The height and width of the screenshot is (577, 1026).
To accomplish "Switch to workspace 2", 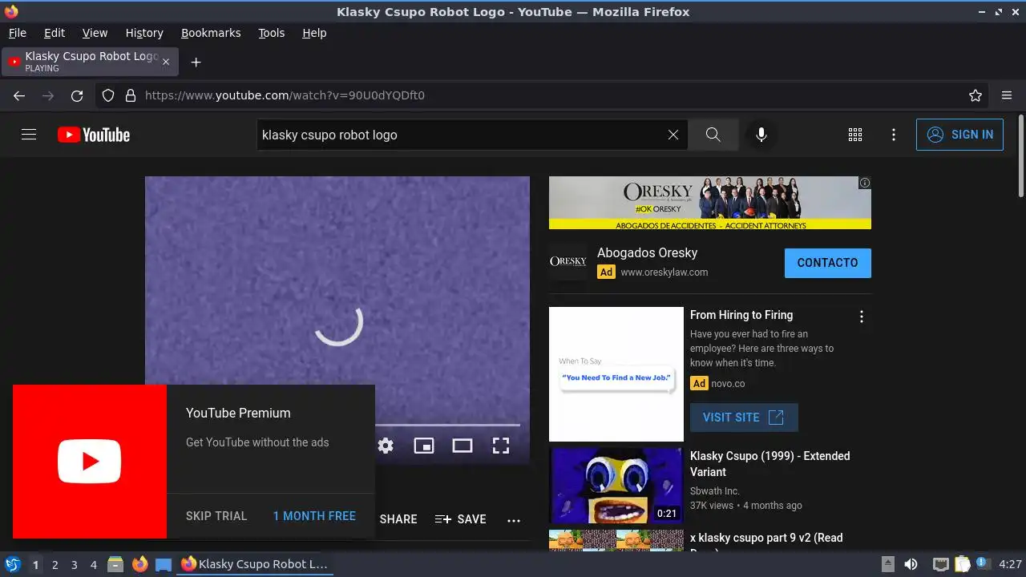I will pyautogui.click(x=55, y=565).
